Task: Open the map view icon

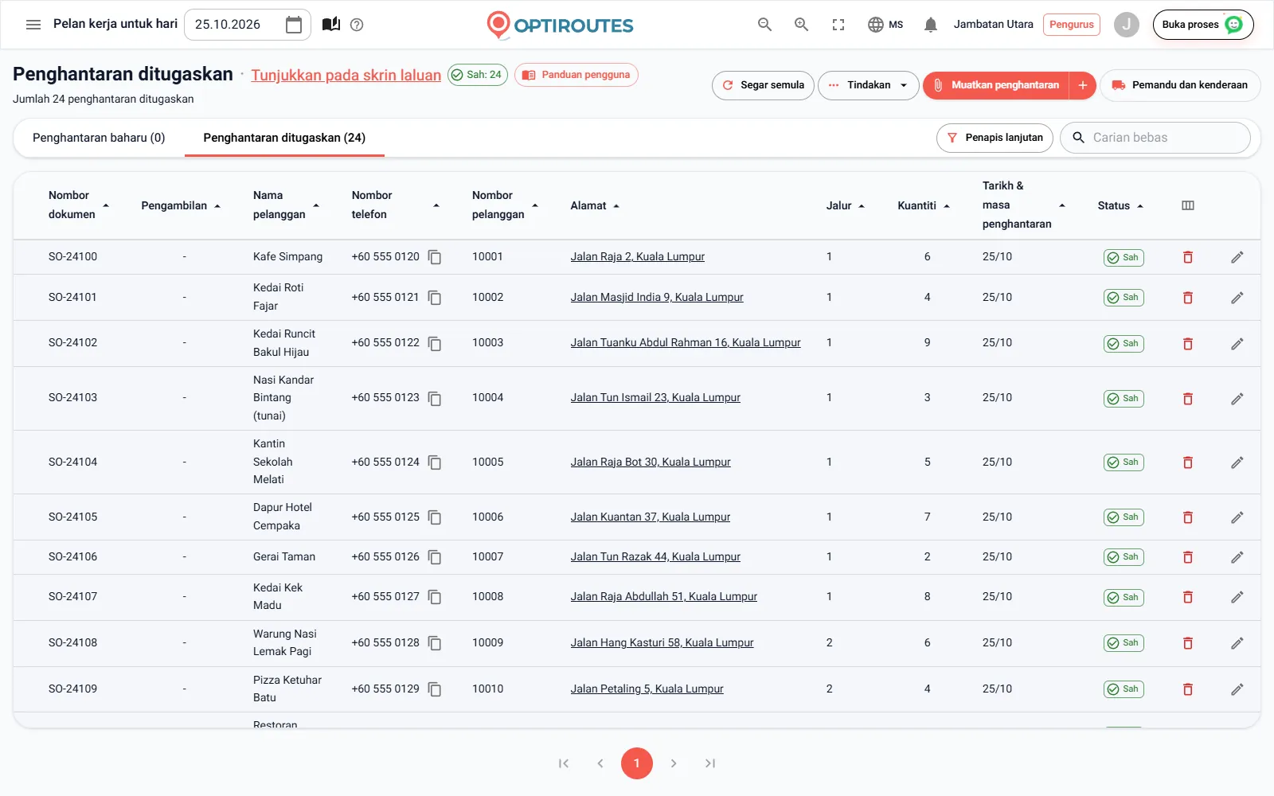Action: pyautogui.click(x=331, y=25)
